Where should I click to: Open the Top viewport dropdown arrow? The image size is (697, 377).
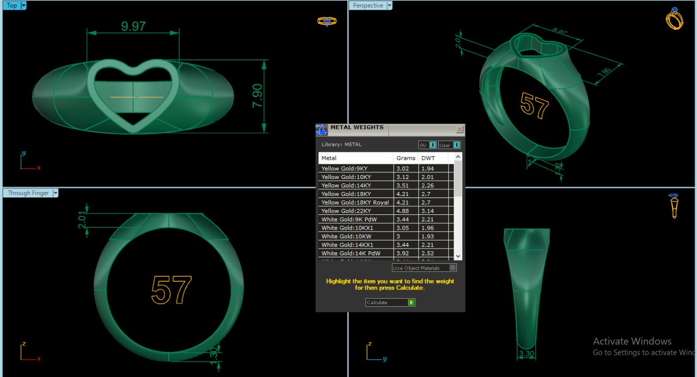click(23, 5)
